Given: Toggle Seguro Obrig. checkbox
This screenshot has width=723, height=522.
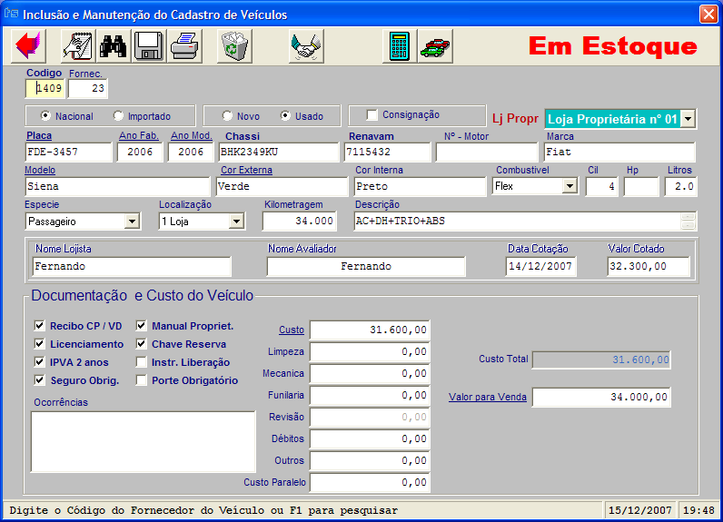Looking at the screenshot, I should coord(40,380).
